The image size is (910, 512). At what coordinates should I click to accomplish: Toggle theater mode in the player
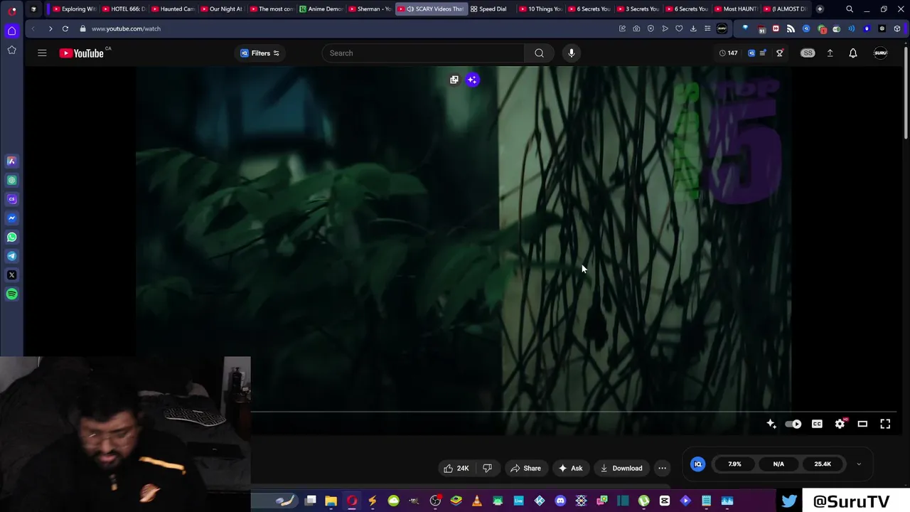point(862,424)
